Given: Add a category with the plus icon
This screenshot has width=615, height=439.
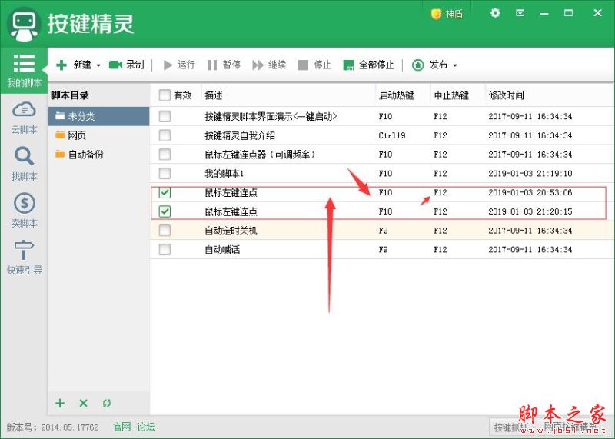Looking at the screenshot, I should click(x=60, y=403).
